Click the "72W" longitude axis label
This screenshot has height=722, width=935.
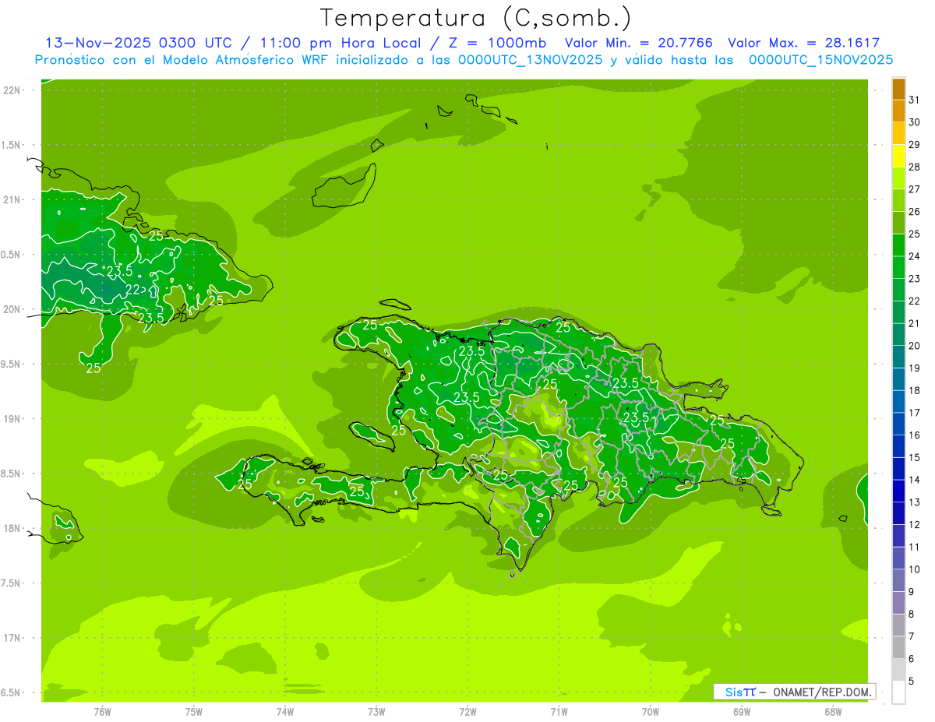[467, 711]
